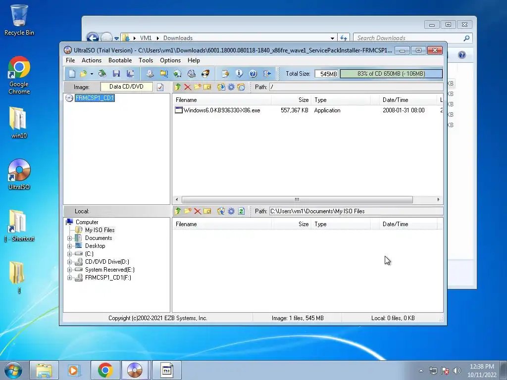The height and width of the screenshot is (380, 507).
Task: Click the Save As icon
Action: click(x=130, y=74)
